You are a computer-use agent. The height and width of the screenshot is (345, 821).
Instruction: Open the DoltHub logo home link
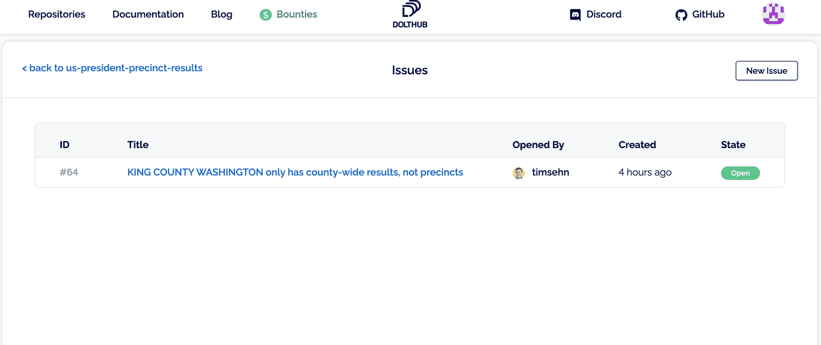(410, 14)
